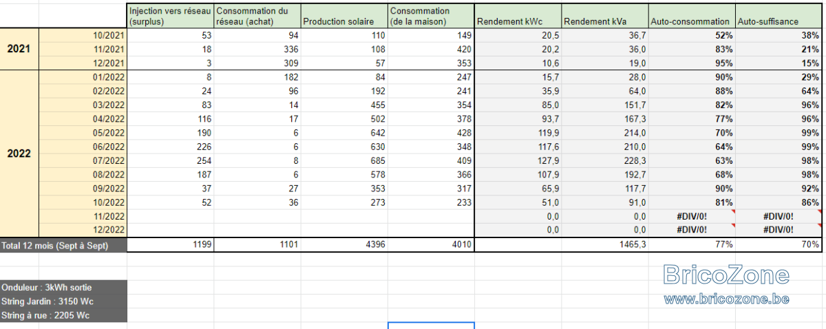Viewport: 826px width, 329px height.
Task: Select Rendement kVa '228,3' for 07/2022
Action: pyautogui.click(x=605, y=160)
